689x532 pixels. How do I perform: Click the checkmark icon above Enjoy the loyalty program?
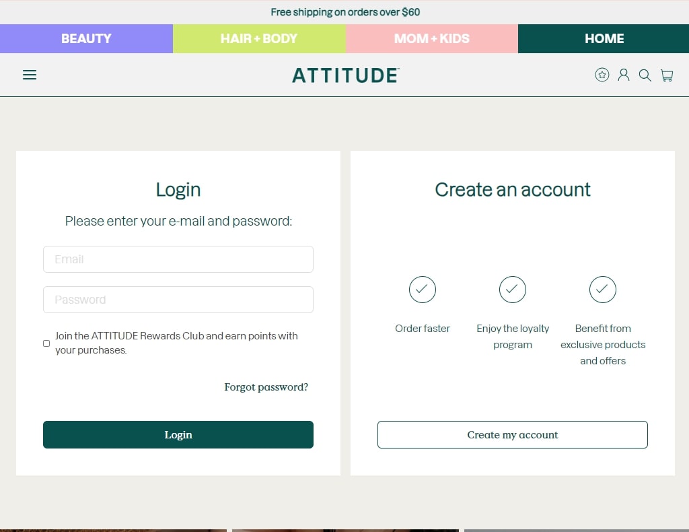(512, 290)
